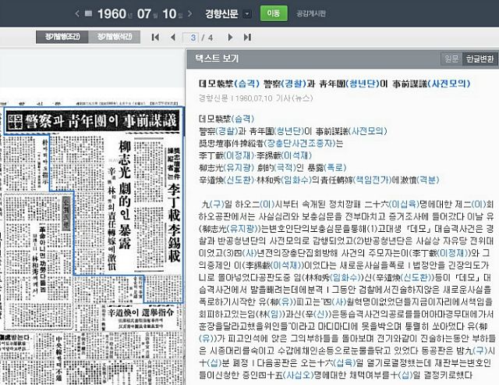The width and height of the screenshot is (499, 385).
Task: Click the 李丁載 李錫載 vertical headline
Action: [174, 222]
